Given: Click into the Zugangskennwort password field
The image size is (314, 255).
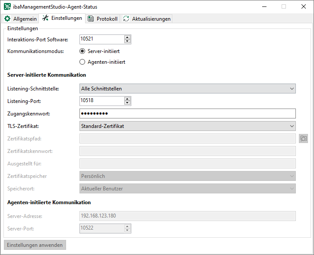Looking at the screenshot, I should point(187,114).
